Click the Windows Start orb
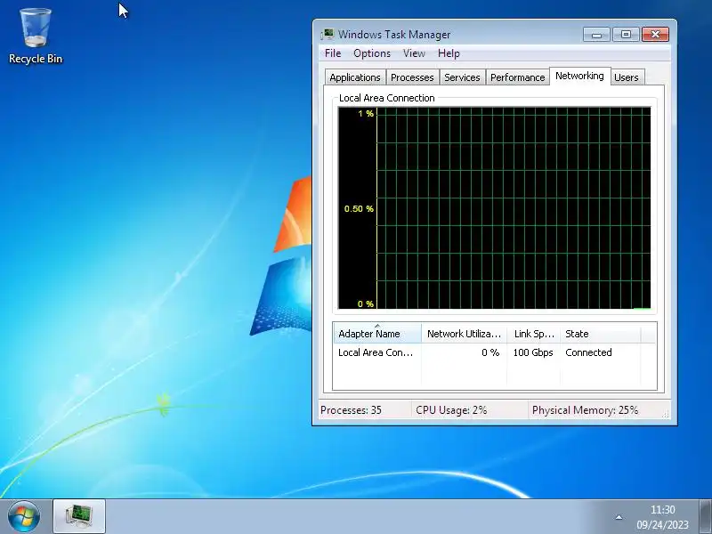Image resolution: width=712 pixels, height=534 pixels. point(24,516)
